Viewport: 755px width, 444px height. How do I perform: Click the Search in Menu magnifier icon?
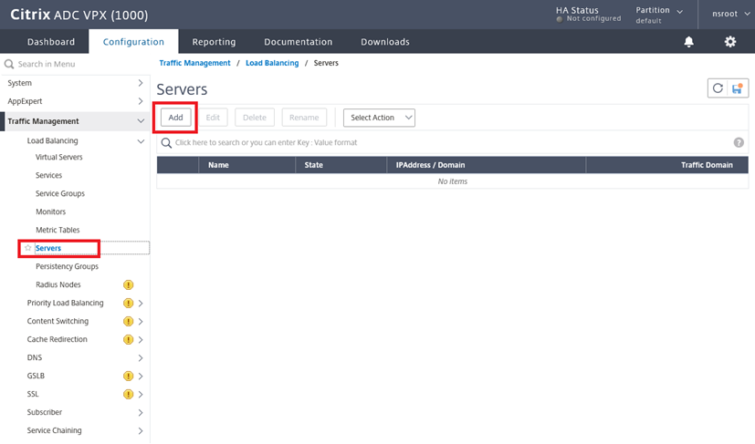[x=8, y=64]
